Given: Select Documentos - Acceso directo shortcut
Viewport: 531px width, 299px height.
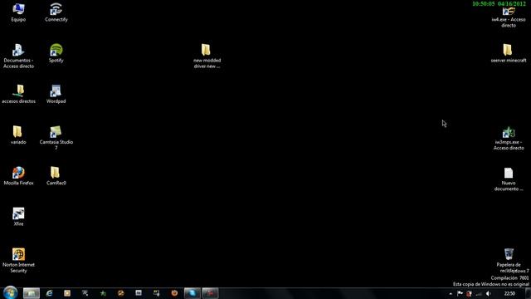Looking at the screenshot, I should (18, 56).
